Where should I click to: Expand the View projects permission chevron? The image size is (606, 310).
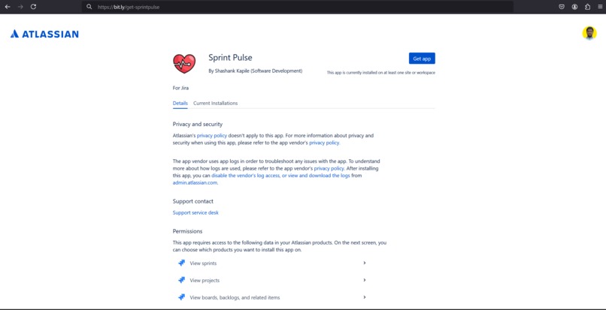pyautogui.click(x=365, y=280)
